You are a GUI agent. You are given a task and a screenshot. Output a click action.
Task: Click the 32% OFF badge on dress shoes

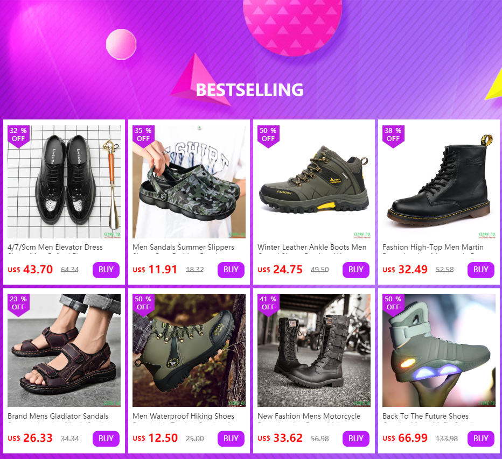pyautogui.click(x=18, y=136)
